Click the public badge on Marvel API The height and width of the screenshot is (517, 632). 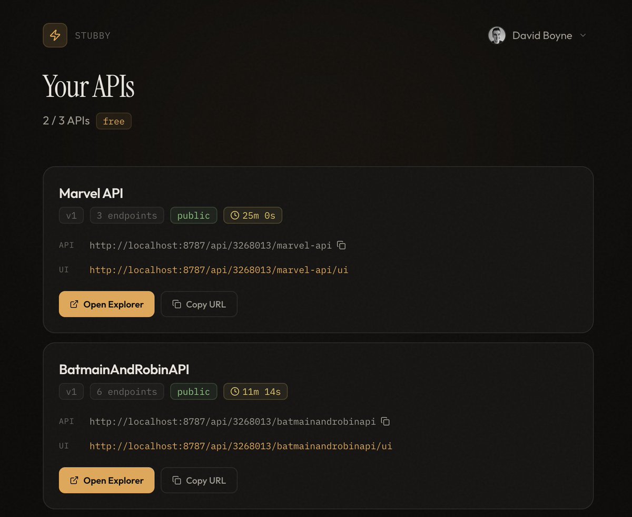(193, 215)
